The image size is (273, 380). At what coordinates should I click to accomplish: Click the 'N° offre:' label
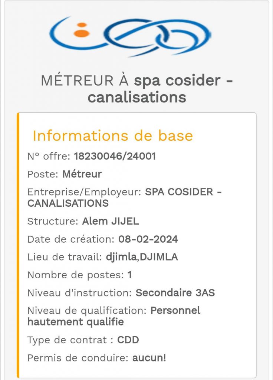pos(49,156)
